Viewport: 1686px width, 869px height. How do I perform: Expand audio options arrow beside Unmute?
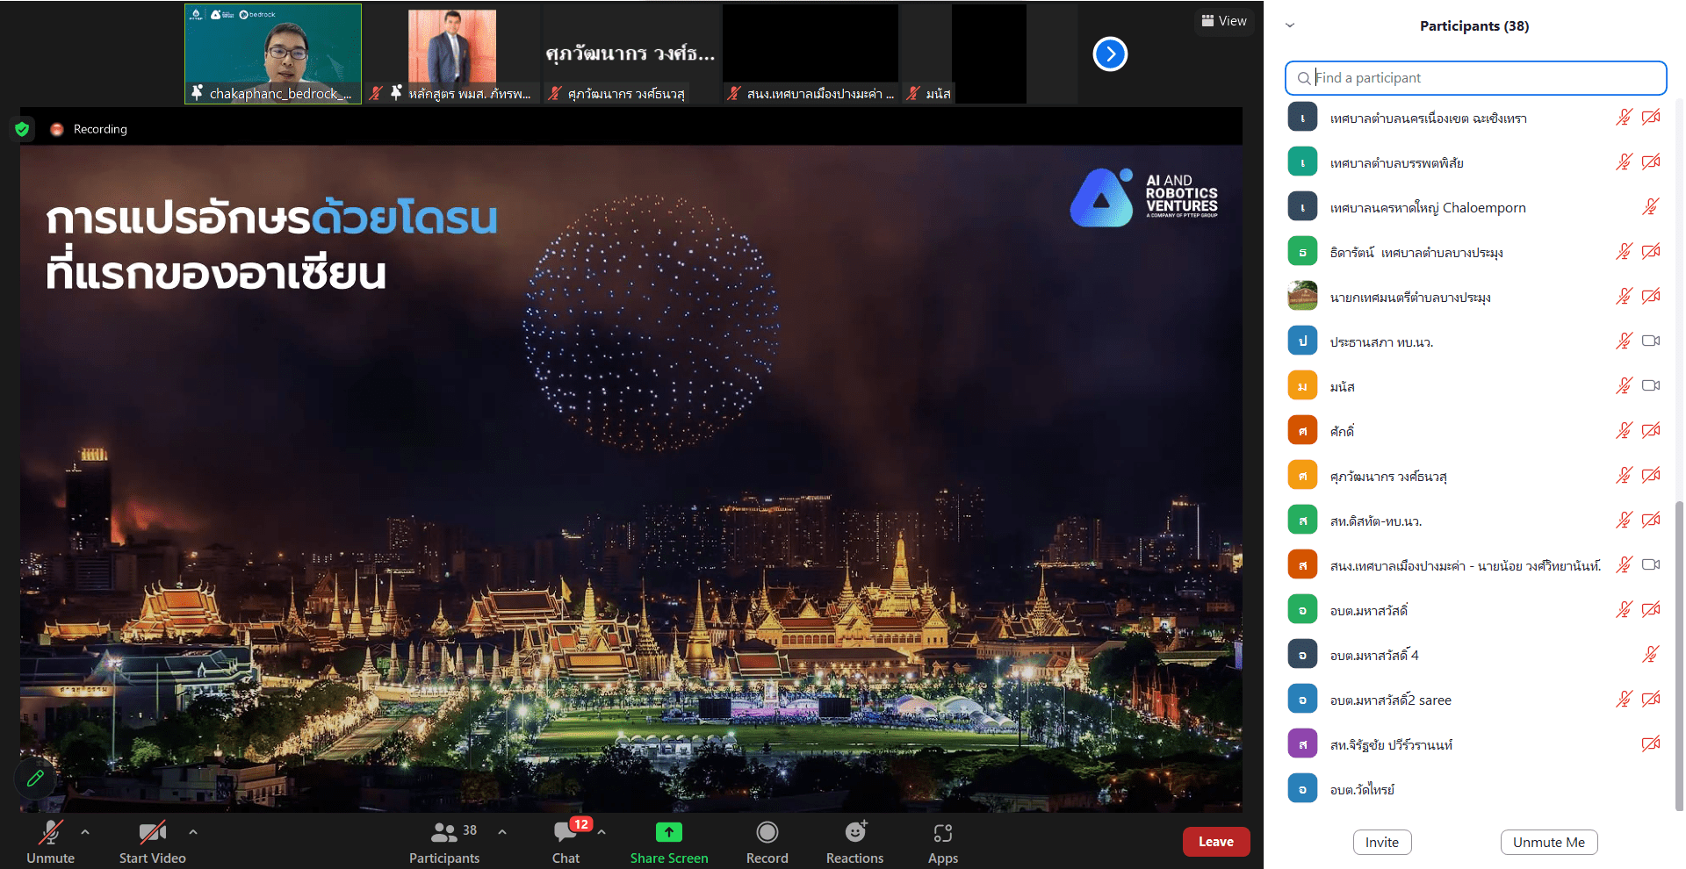(x=85, y=831)
